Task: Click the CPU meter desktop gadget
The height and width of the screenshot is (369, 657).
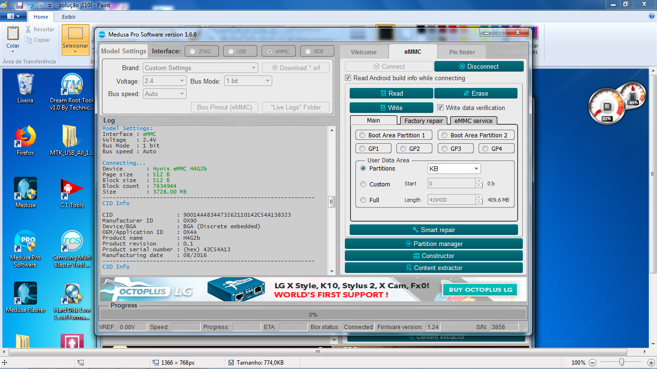Action: pyautogui.click(x=606, y=107)
